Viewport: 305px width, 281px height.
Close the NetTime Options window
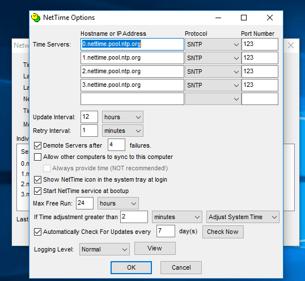[x=270, y=18]
